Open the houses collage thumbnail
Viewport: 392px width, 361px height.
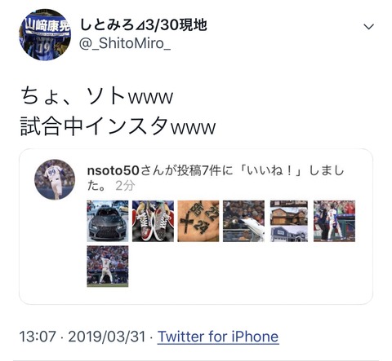click(289, 221)
